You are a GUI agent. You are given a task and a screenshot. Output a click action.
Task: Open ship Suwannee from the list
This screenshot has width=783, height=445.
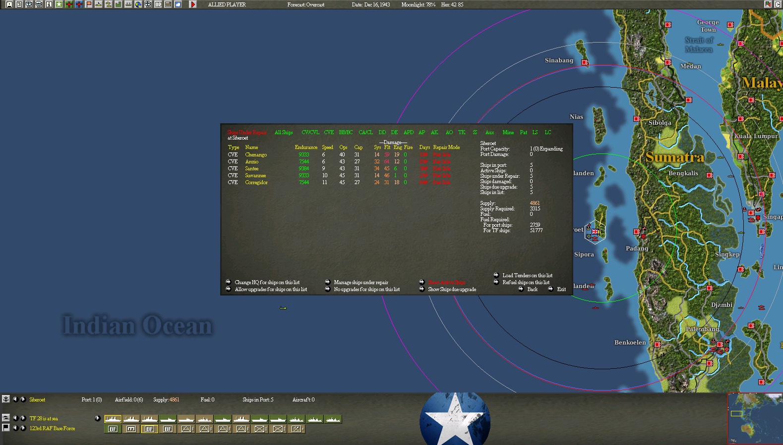(x=255, y=175)
